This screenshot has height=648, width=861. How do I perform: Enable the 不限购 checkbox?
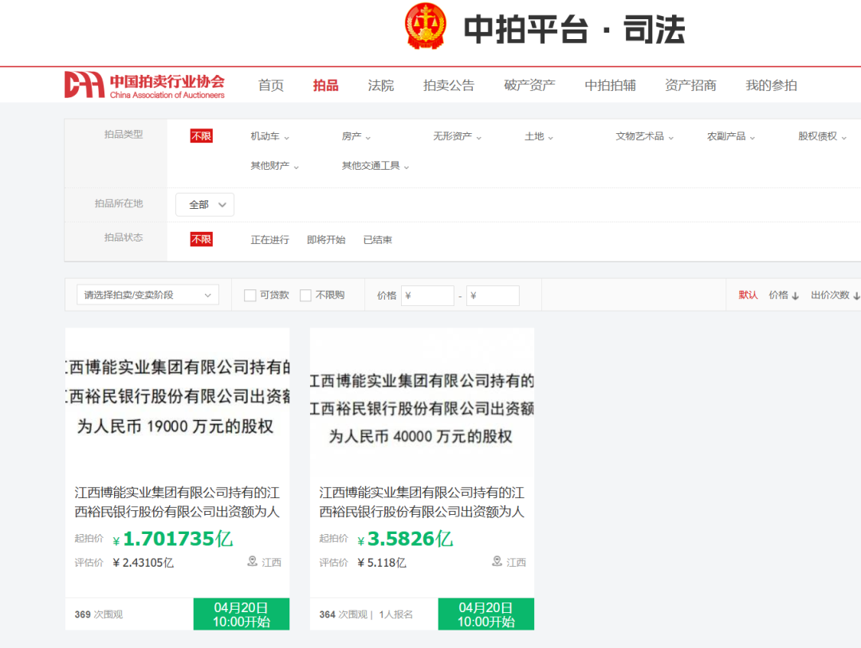(305, 295)
